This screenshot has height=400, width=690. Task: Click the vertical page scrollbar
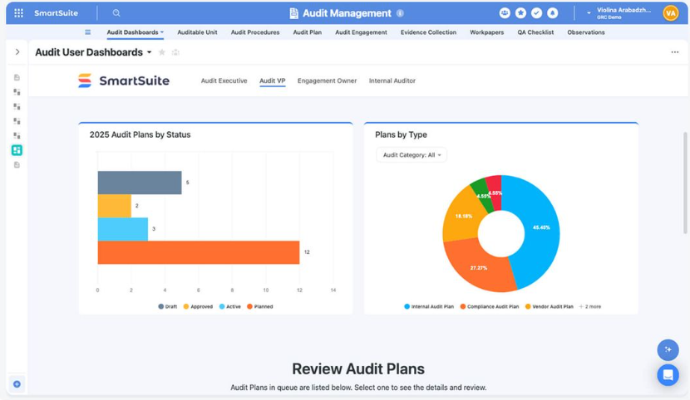coord(685,183)
